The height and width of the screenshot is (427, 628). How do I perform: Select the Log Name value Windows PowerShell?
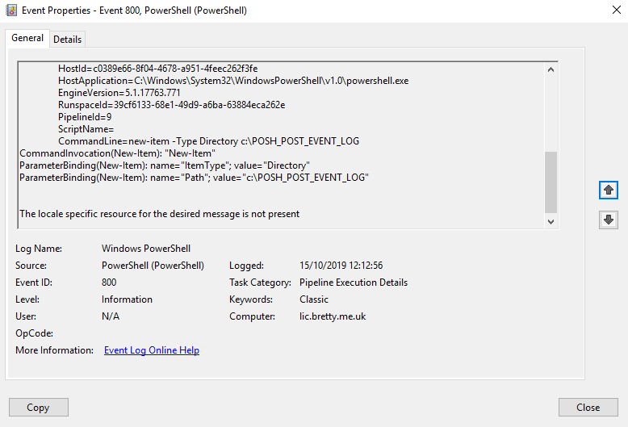tap(146, 249)
